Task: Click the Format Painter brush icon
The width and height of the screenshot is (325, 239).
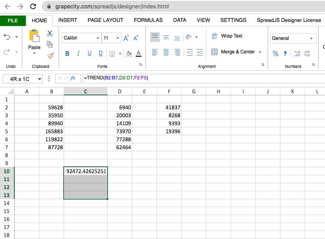Action: click(x=50, y=55)
